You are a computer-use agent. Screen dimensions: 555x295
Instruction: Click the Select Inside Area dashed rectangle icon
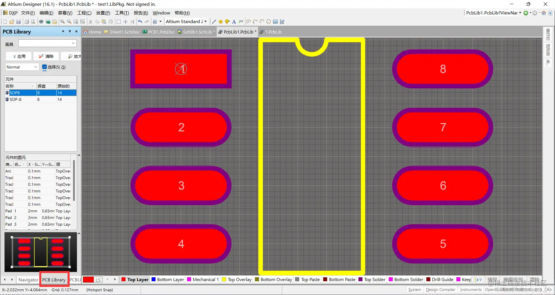click(x=119, y=22)
